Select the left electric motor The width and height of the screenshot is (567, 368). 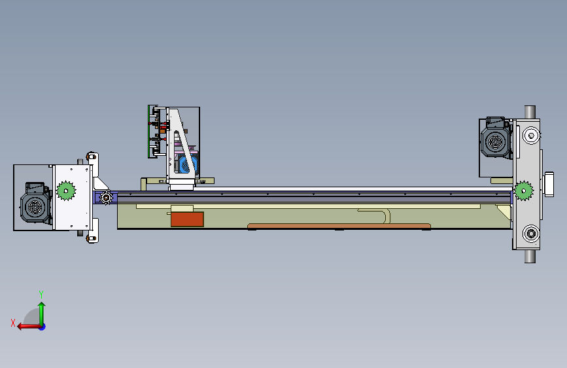(x=36, y=203)
